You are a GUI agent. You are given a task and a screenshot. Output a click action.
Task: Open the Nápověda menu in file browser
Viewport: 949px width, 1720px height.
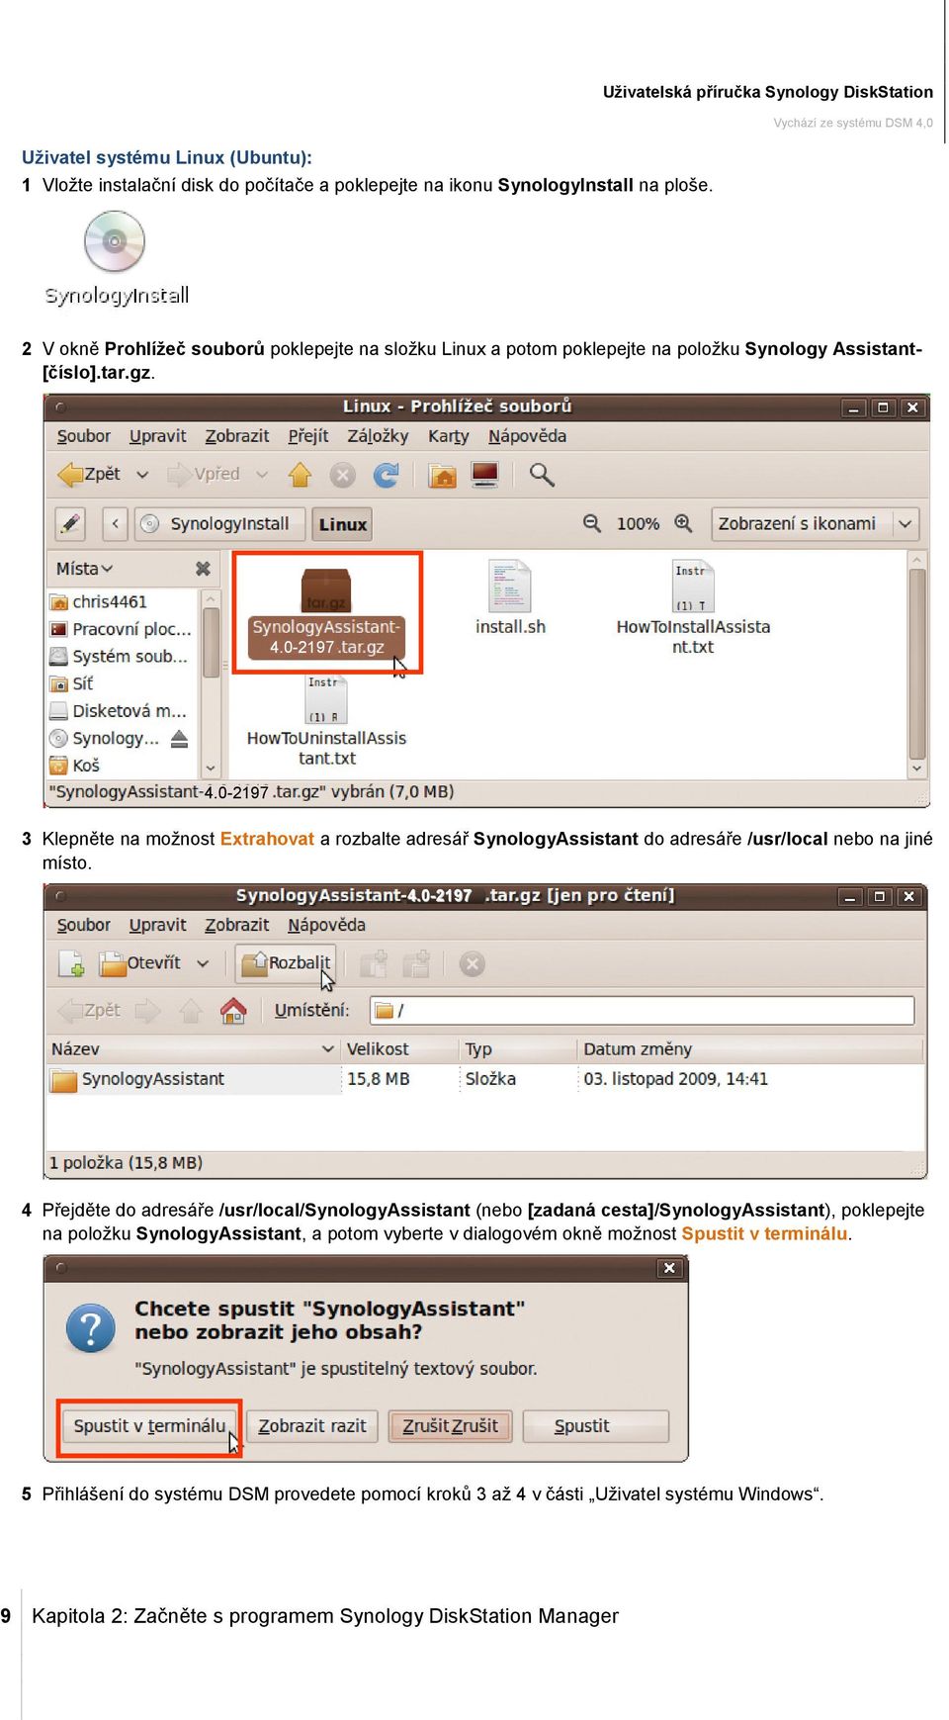[527, 436]
